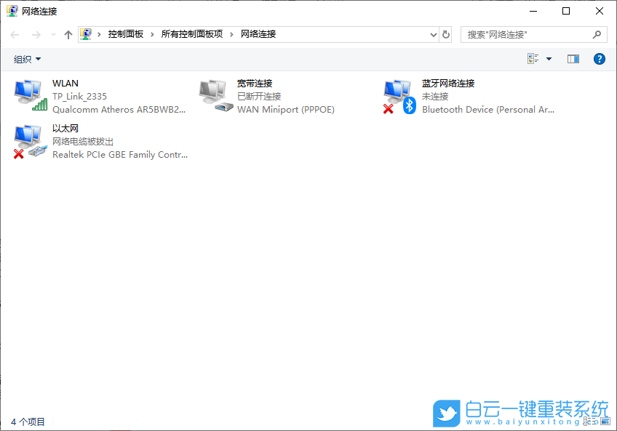Click the refresh icon in the address bar

(445, 34)
